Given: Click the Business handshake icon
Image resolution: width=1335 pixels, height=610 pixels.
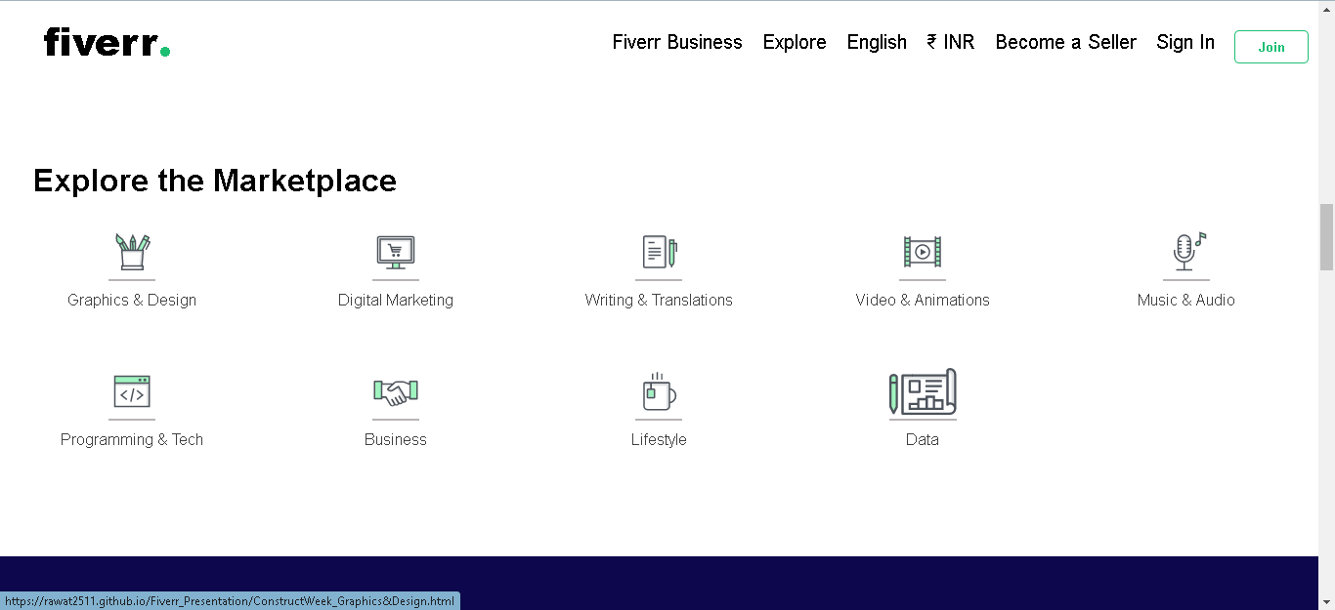Looking at the screenshot, I should (x=396, y=392).
